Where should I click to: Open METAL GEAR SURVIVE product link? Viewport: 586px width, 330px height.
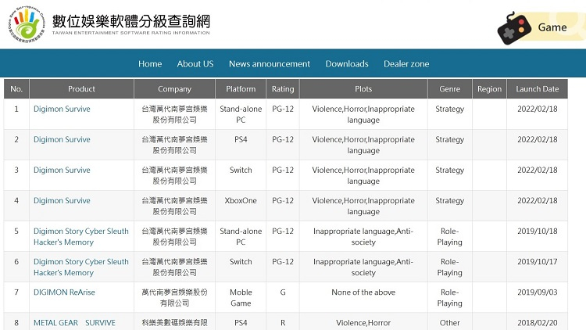pos(74,322)
